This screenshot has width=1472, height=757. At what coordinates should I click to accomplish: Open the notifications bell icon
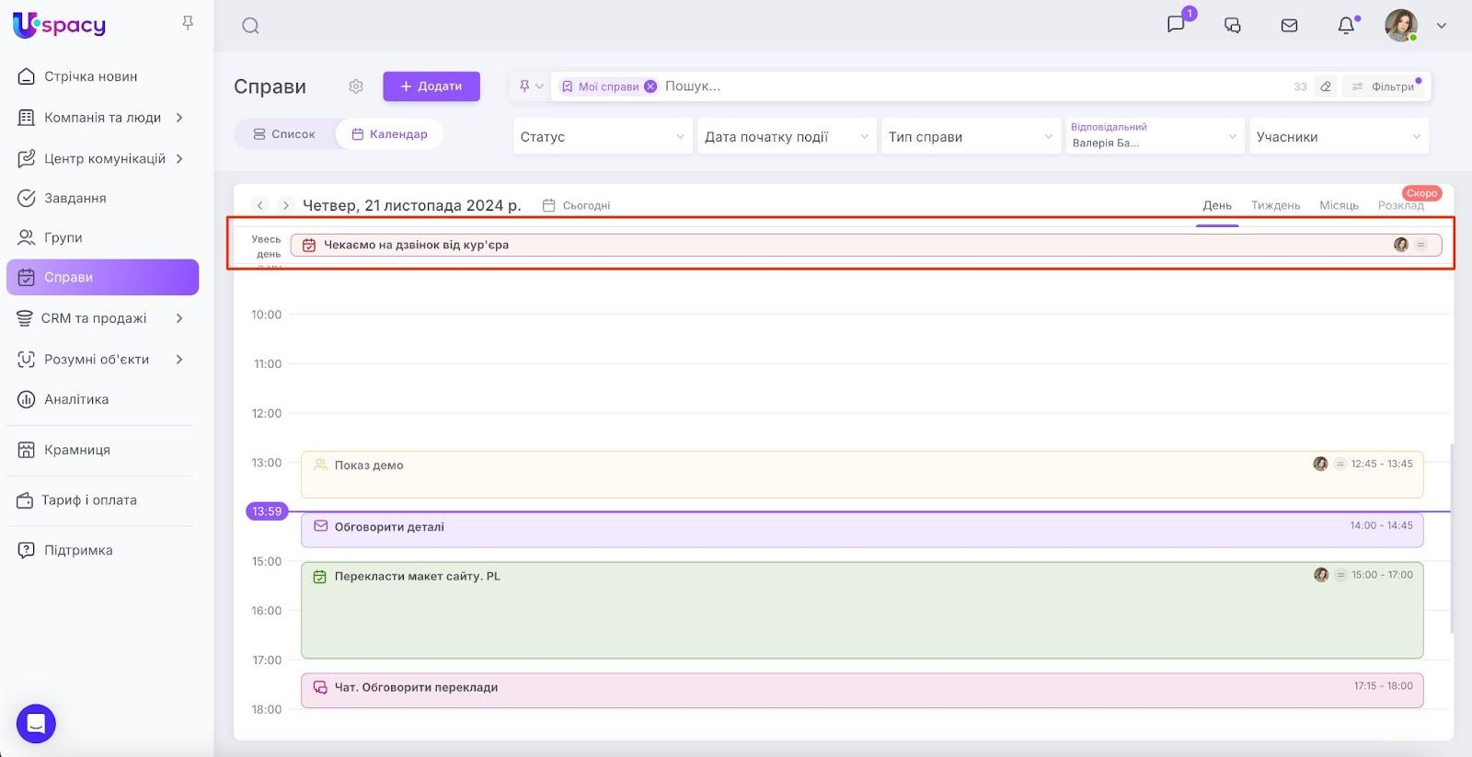(x=1346, y=26)
